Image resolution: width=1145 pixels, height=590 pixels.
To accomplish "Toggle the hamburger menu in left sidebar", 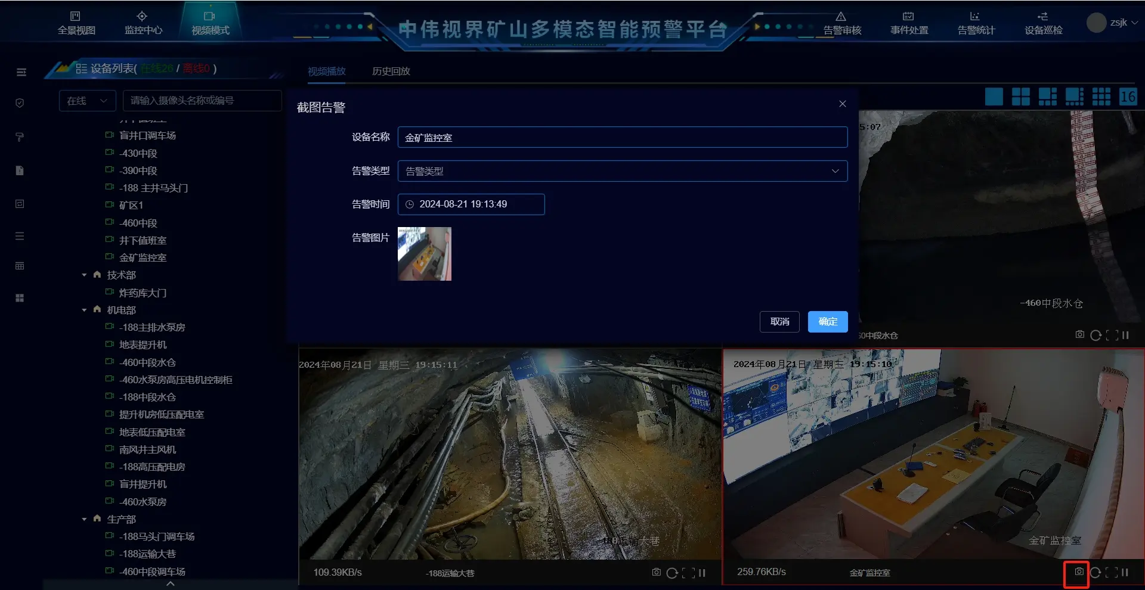I will [x=21, y=72].
